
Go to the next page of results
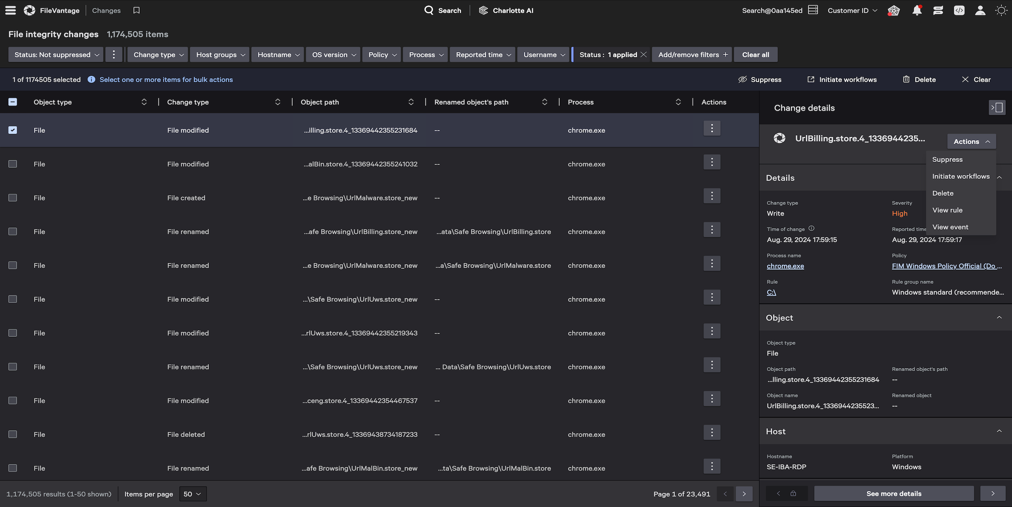pyautogui.click(x=744, y=494)
